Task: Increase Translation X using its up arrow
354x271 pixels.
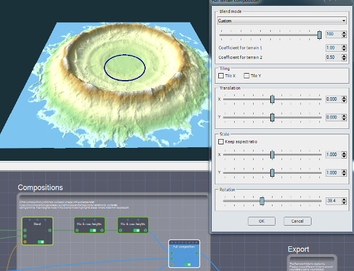Action: pos(344,98)
